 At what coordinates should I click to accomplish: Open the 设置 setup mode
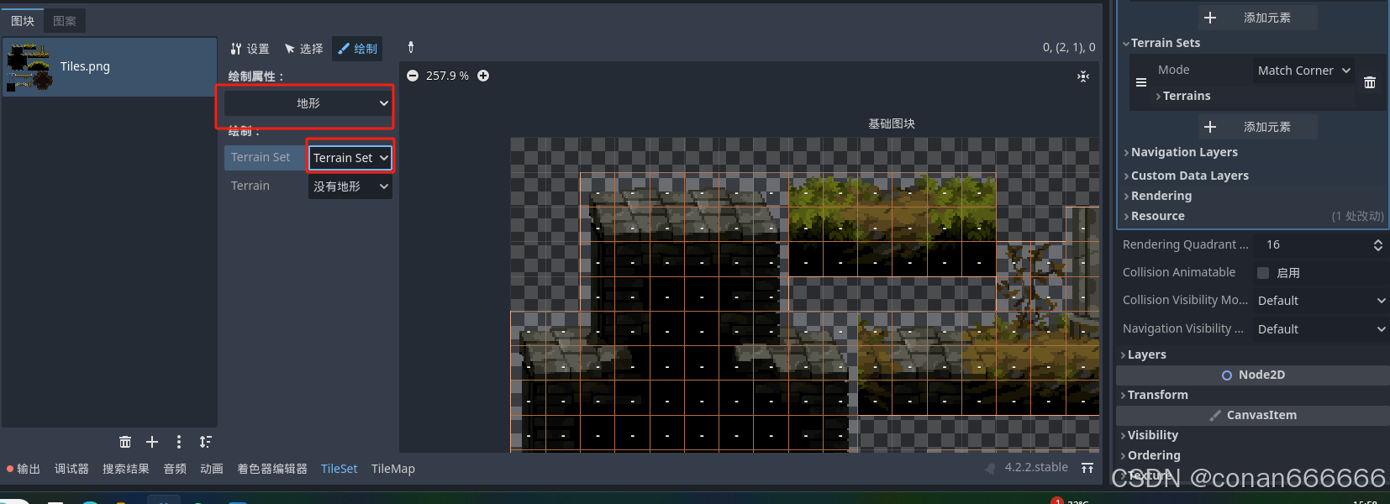tap(250, 49)
